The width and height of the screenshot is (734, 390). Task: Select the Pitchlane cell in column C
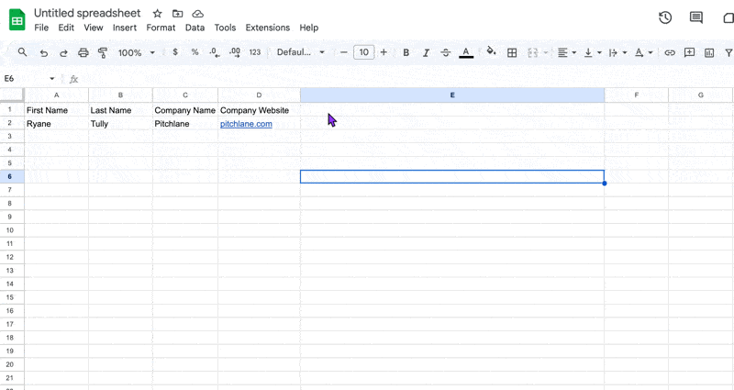pyautogui.click(x=185, y=124)
